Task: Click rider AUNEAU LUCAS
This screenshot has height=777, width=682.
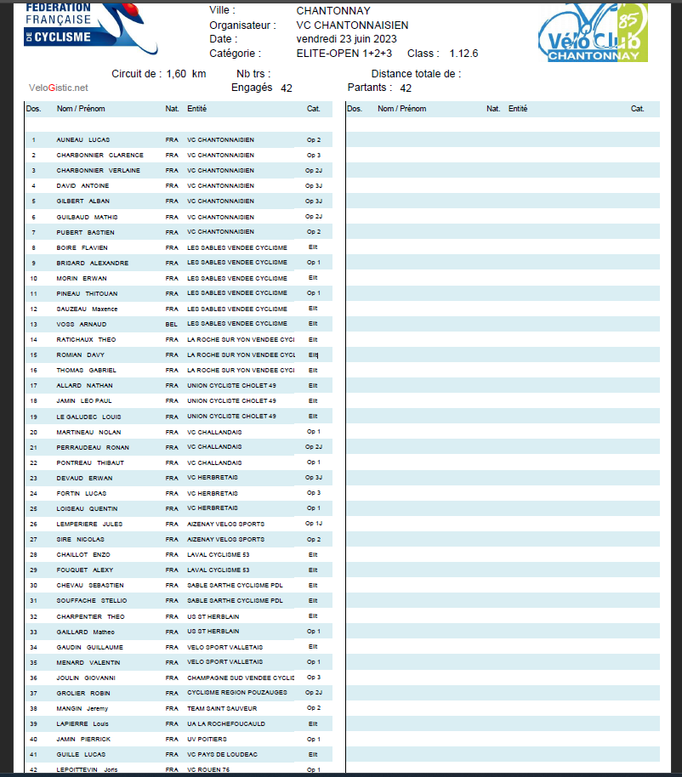Action: click(83, 139)
